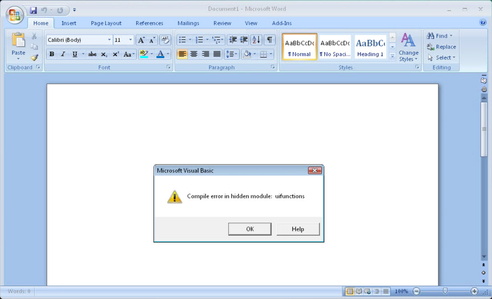The image size is (492, 299).
Task: Open the Change Case dropdown
Action: [129, 54]
